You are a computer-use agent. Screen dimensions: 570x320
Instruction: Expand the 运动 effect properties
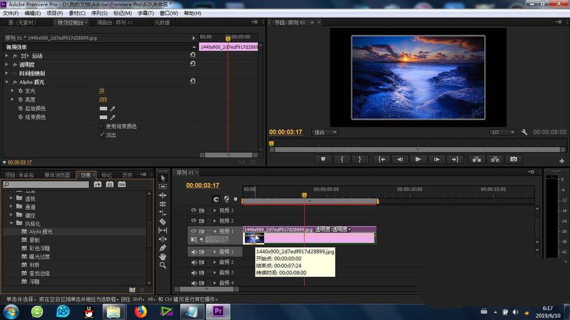(x=6, y=56)
